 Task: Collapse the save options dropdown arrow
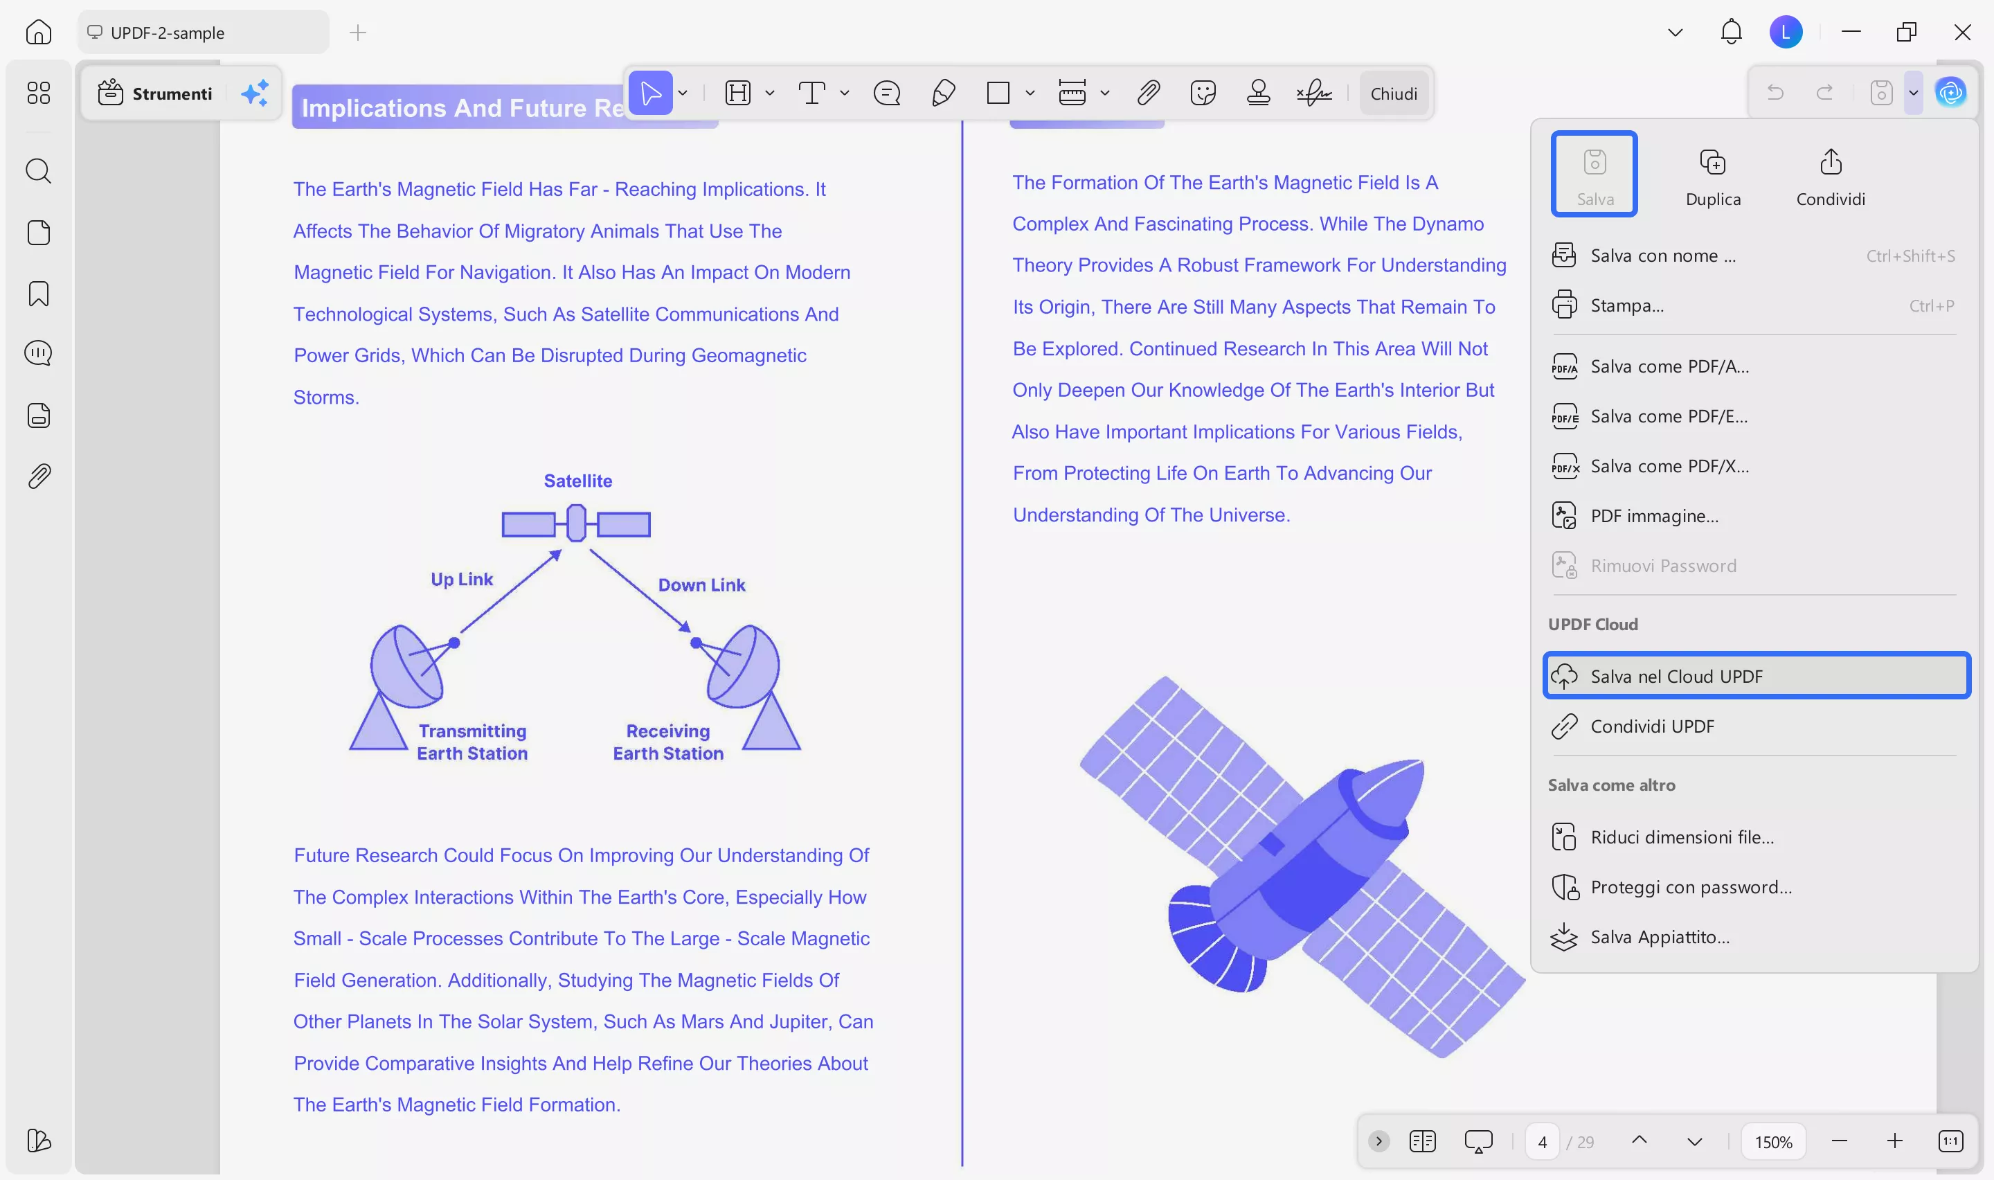pyautogui.click(x=1914, y=93)
